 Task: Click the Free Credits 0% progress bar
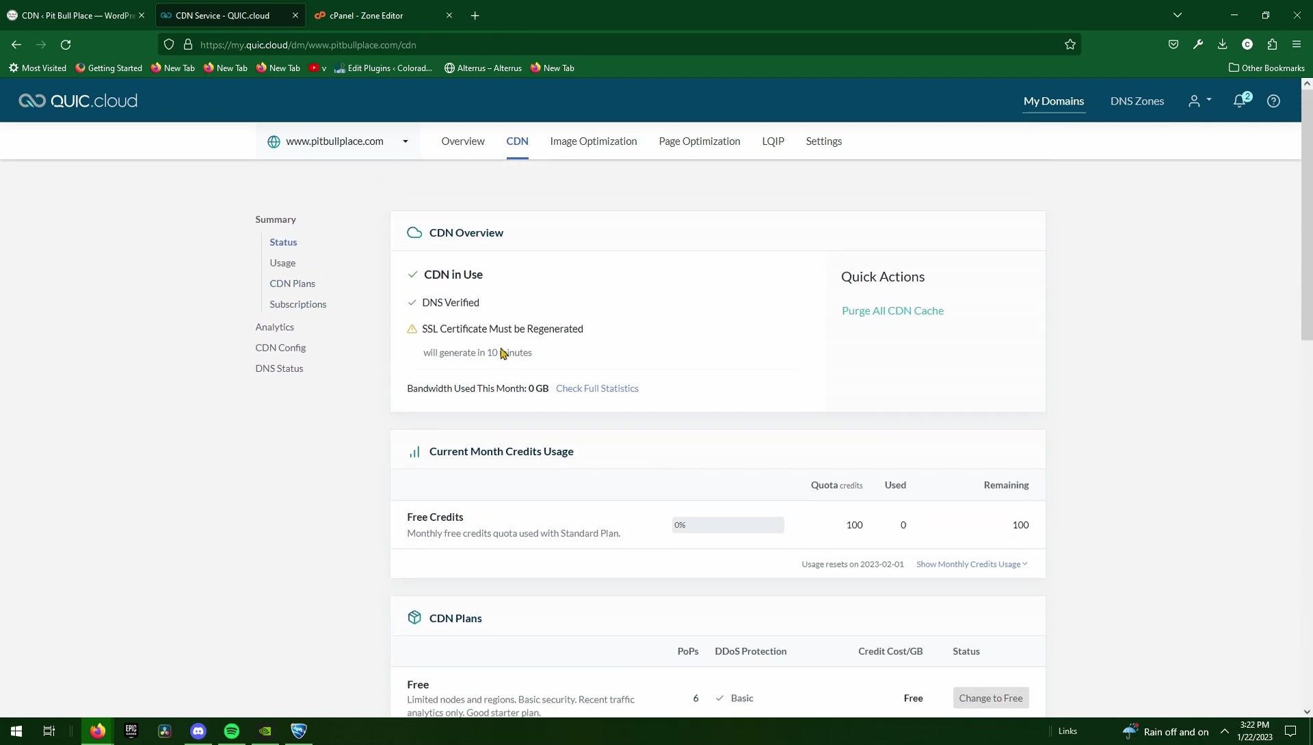pos(728,525)
